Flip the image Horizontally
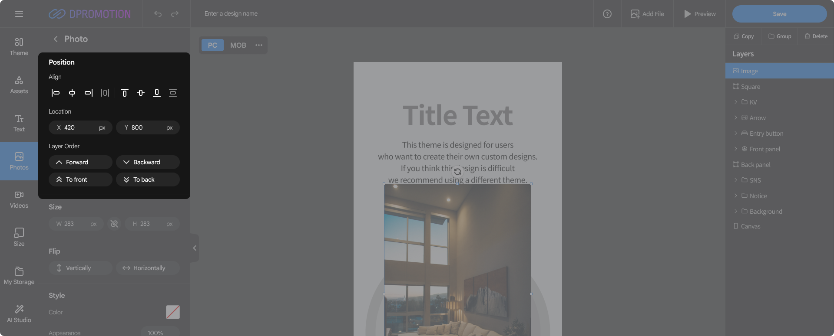This screenshot has height=336, width=834. click(x=148, y=268)
